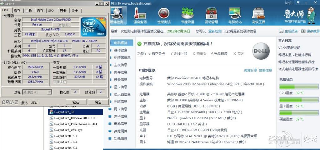Click CPU-Z 验证 button
320x150 pixels.
76,102
